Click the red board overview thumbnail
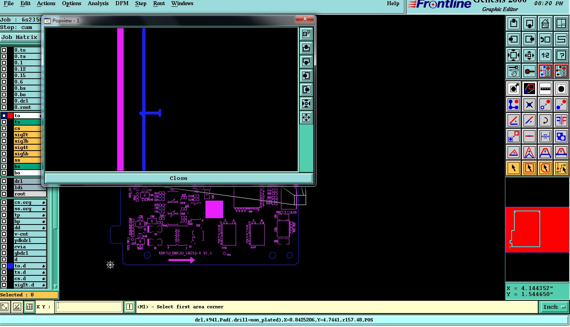Screen dimensions: 570x327 click(x=537, y=230)
